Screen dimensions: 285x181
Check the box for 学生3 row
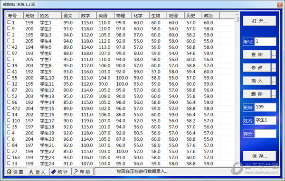coord(9,35)
